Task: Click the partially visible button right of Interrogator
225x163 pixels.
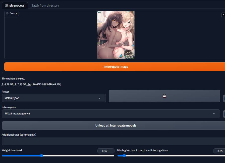Action: pos(224,114)
